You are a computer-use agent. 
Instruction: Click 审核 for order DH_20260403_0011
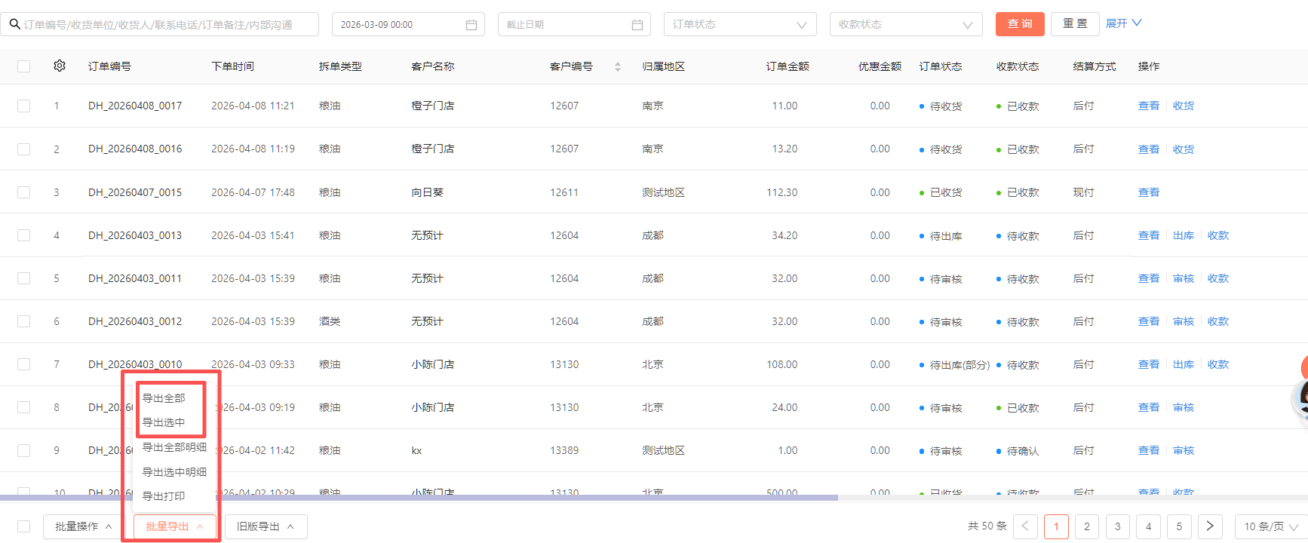1184,278
